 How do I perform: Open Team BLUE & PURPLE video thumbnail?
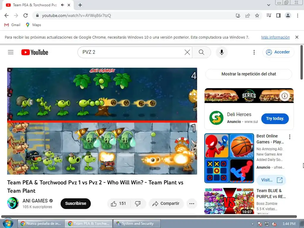(x=229, y=201)
